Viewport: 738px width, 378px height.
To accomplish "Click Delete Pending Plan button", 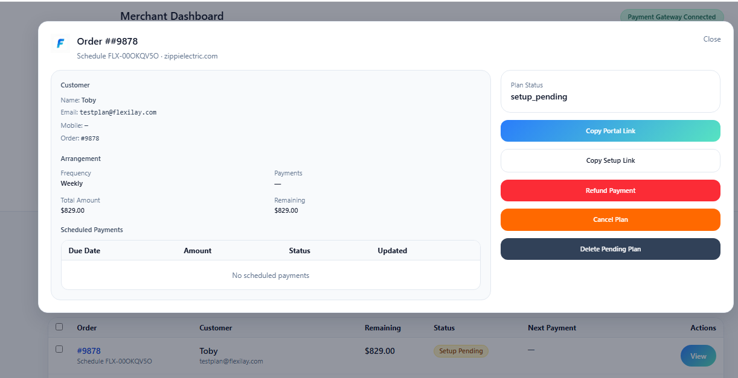I will point(610,249).
